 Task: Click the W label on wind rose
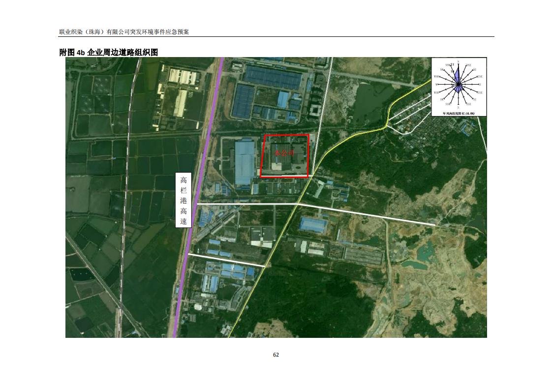(x=436, y=85)
